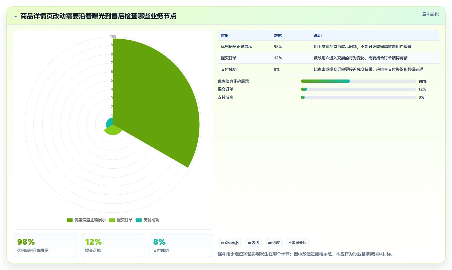This screenshot has width=452, height=270.
Task: Click the light green 提交订单 chart segment
Action: click(x=113, y=130)
